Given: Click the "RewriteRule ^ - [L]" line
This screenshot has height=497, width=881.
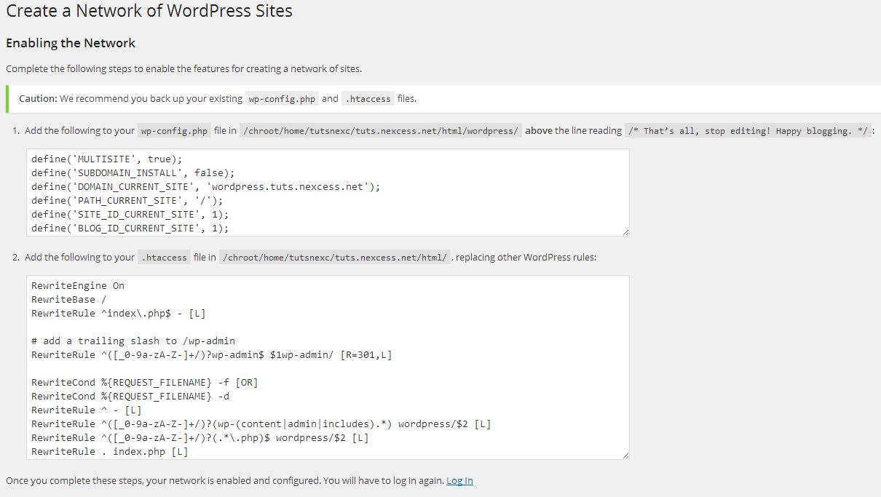Looking at the screenshot, I should pos(87,410).
